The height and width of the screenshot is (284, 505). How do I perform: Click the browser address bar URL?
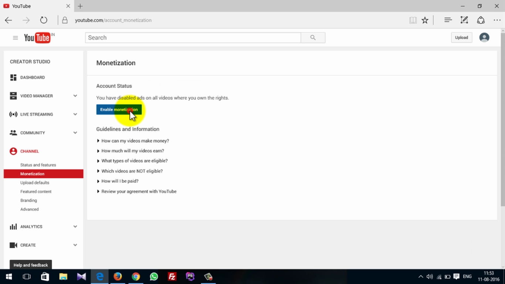click(113, 20)
